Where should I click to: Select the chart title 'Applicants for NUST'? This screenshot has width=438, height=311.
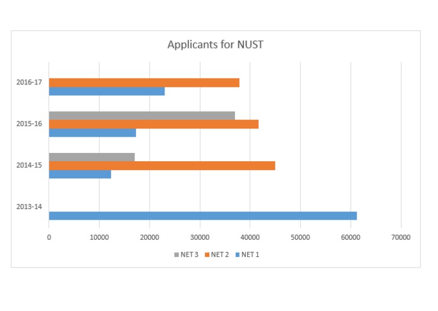click(x=216, y=45)
